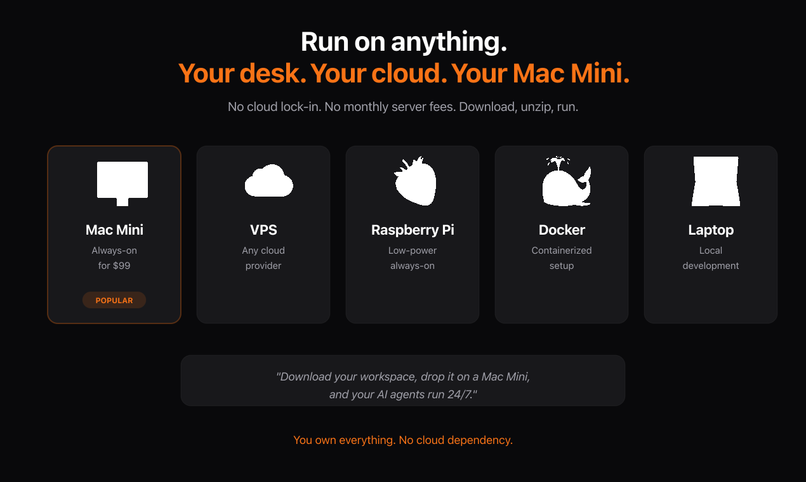
Task: Click the Docker card title
Action: click(562, 230)
